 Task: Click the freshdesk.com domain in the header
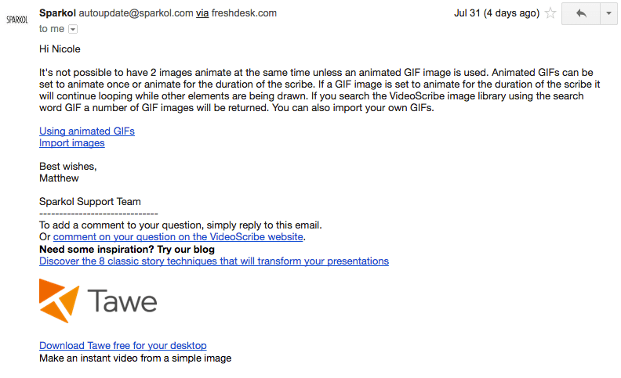click(244, 13)
